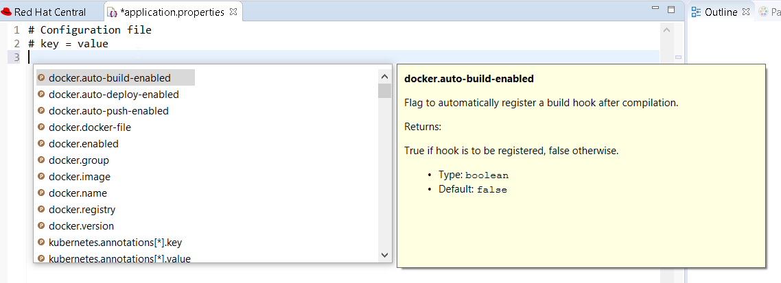Click scroll-down arrow of proposal list
This screenshot has width=781, height=283.
[x=384, y=255]
